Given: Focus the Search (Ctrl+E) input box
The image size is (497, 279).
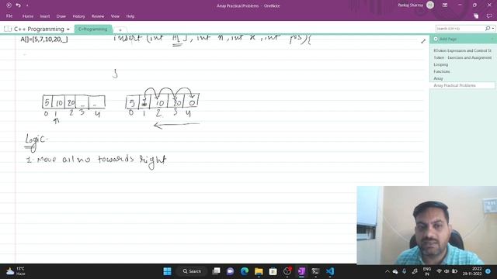Looking at the screenshot, I should [460, 29].
